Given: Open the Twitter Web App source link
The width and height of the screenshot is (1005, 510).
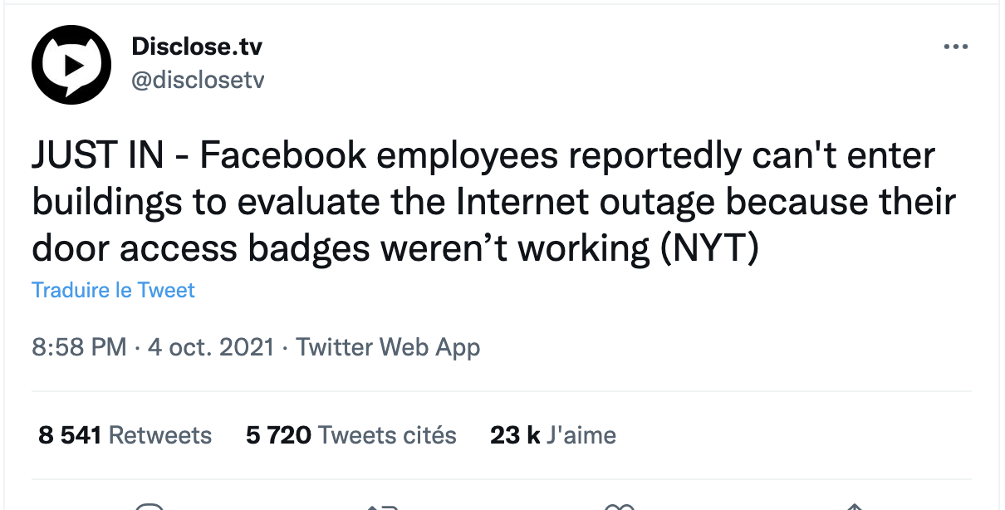Looking at the screenshot, I should pos(388,346).
